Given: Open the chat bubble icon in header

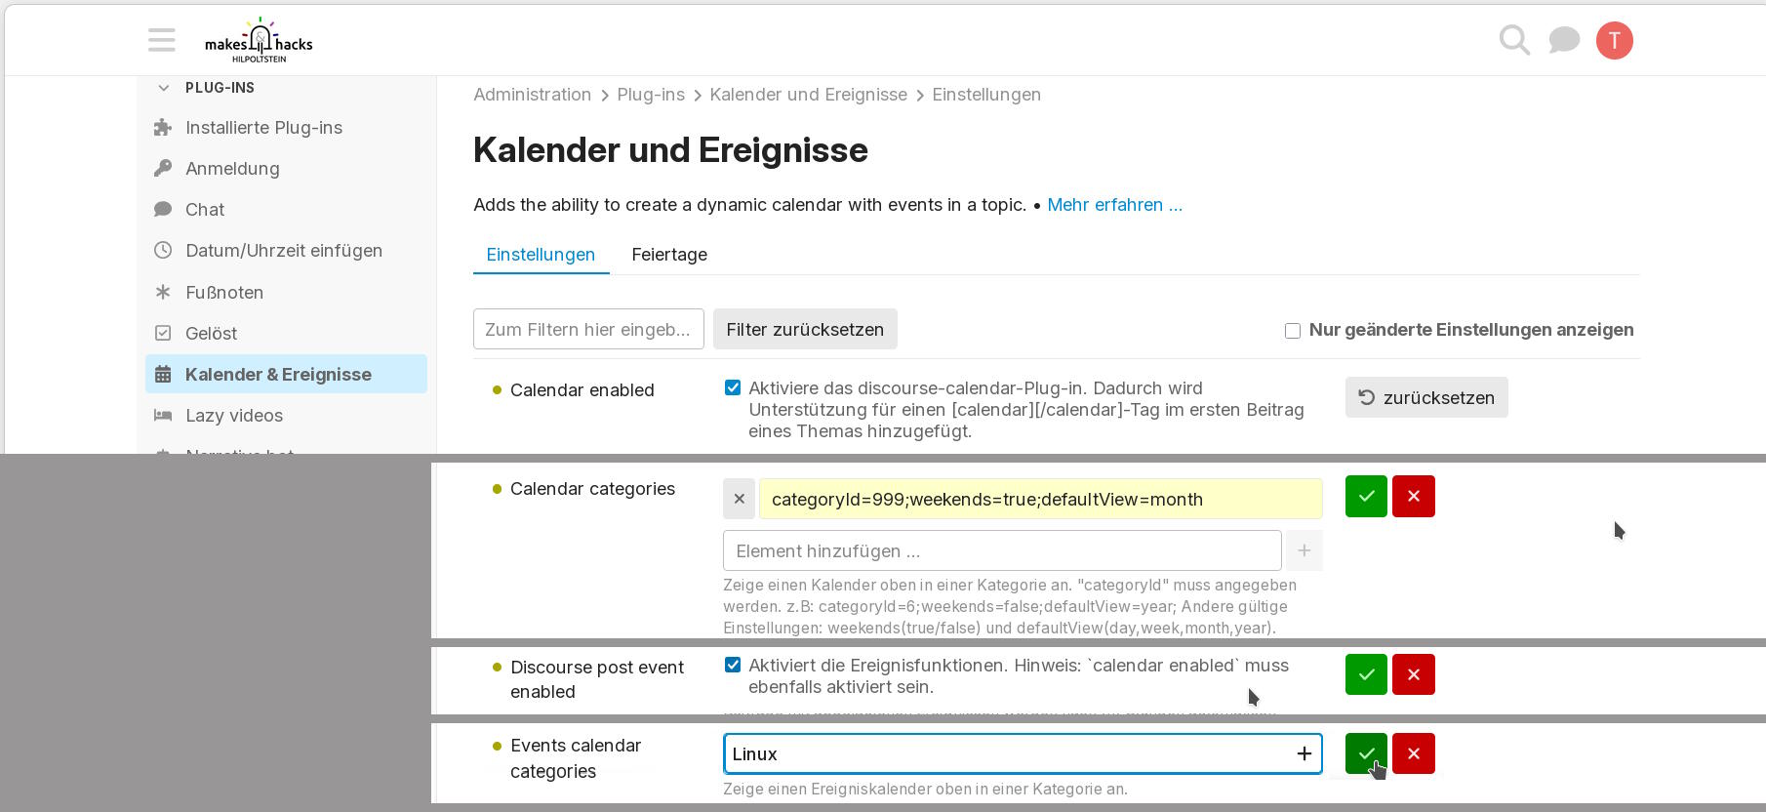Looking at the screenshot, I should pyautogui.click(x=1564, y=40).
